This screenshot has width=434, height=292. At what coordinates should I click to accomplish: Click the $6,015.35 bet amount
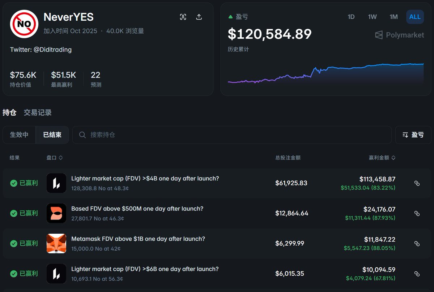point(290,274)
